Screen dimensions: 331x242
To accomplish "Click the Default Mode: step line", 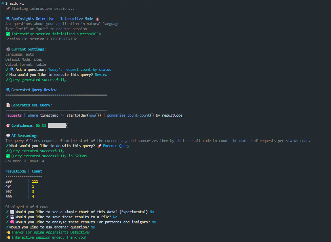I will coord(24,59).
